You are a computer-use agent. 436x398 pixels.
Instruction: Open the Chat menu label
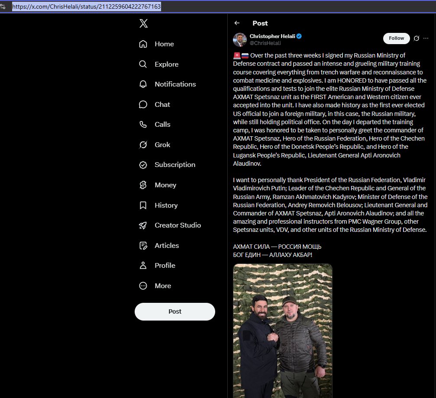click(162, 104)
